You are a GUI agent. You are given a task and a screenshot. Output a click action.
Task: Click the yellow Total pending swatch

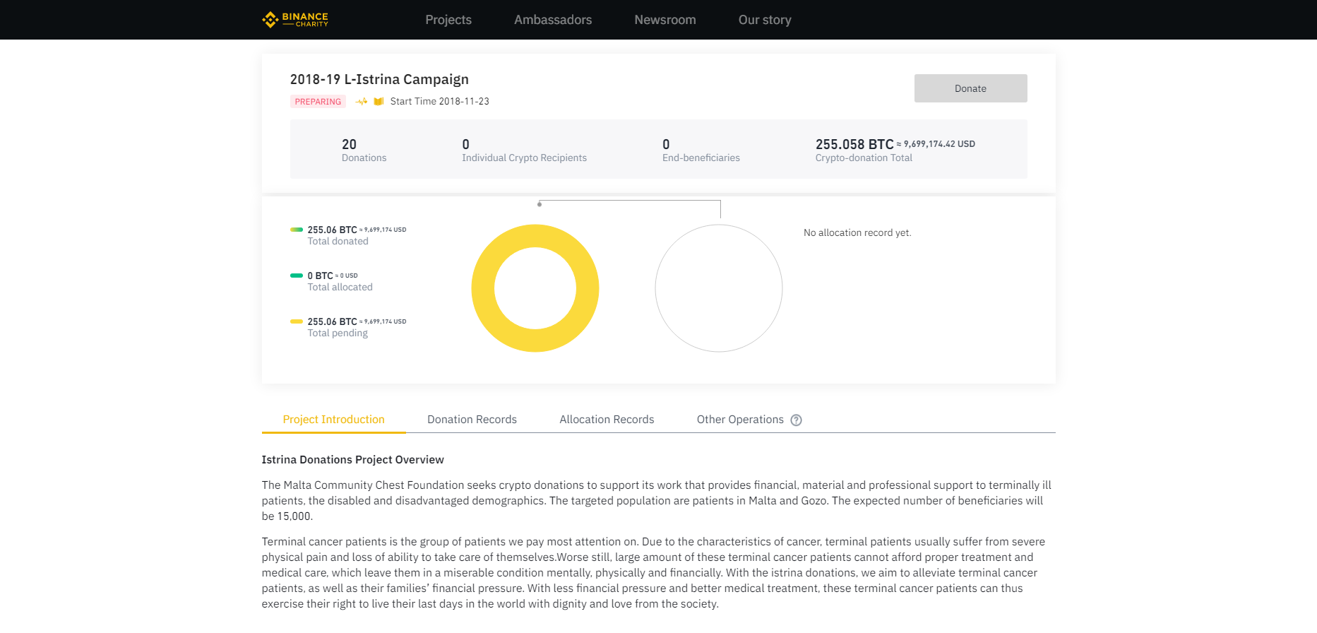[297, 321]
